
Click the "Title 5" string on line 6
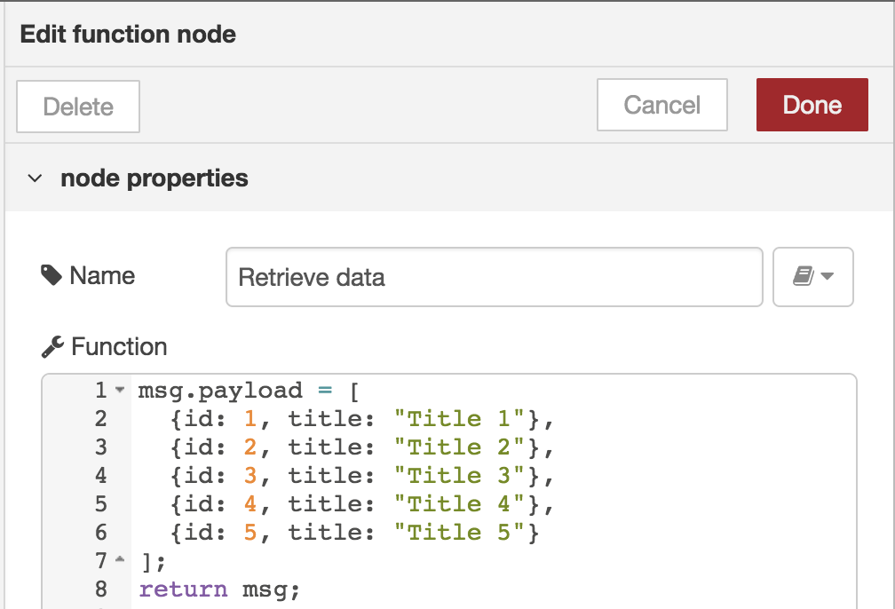click(x=460, y=533)
